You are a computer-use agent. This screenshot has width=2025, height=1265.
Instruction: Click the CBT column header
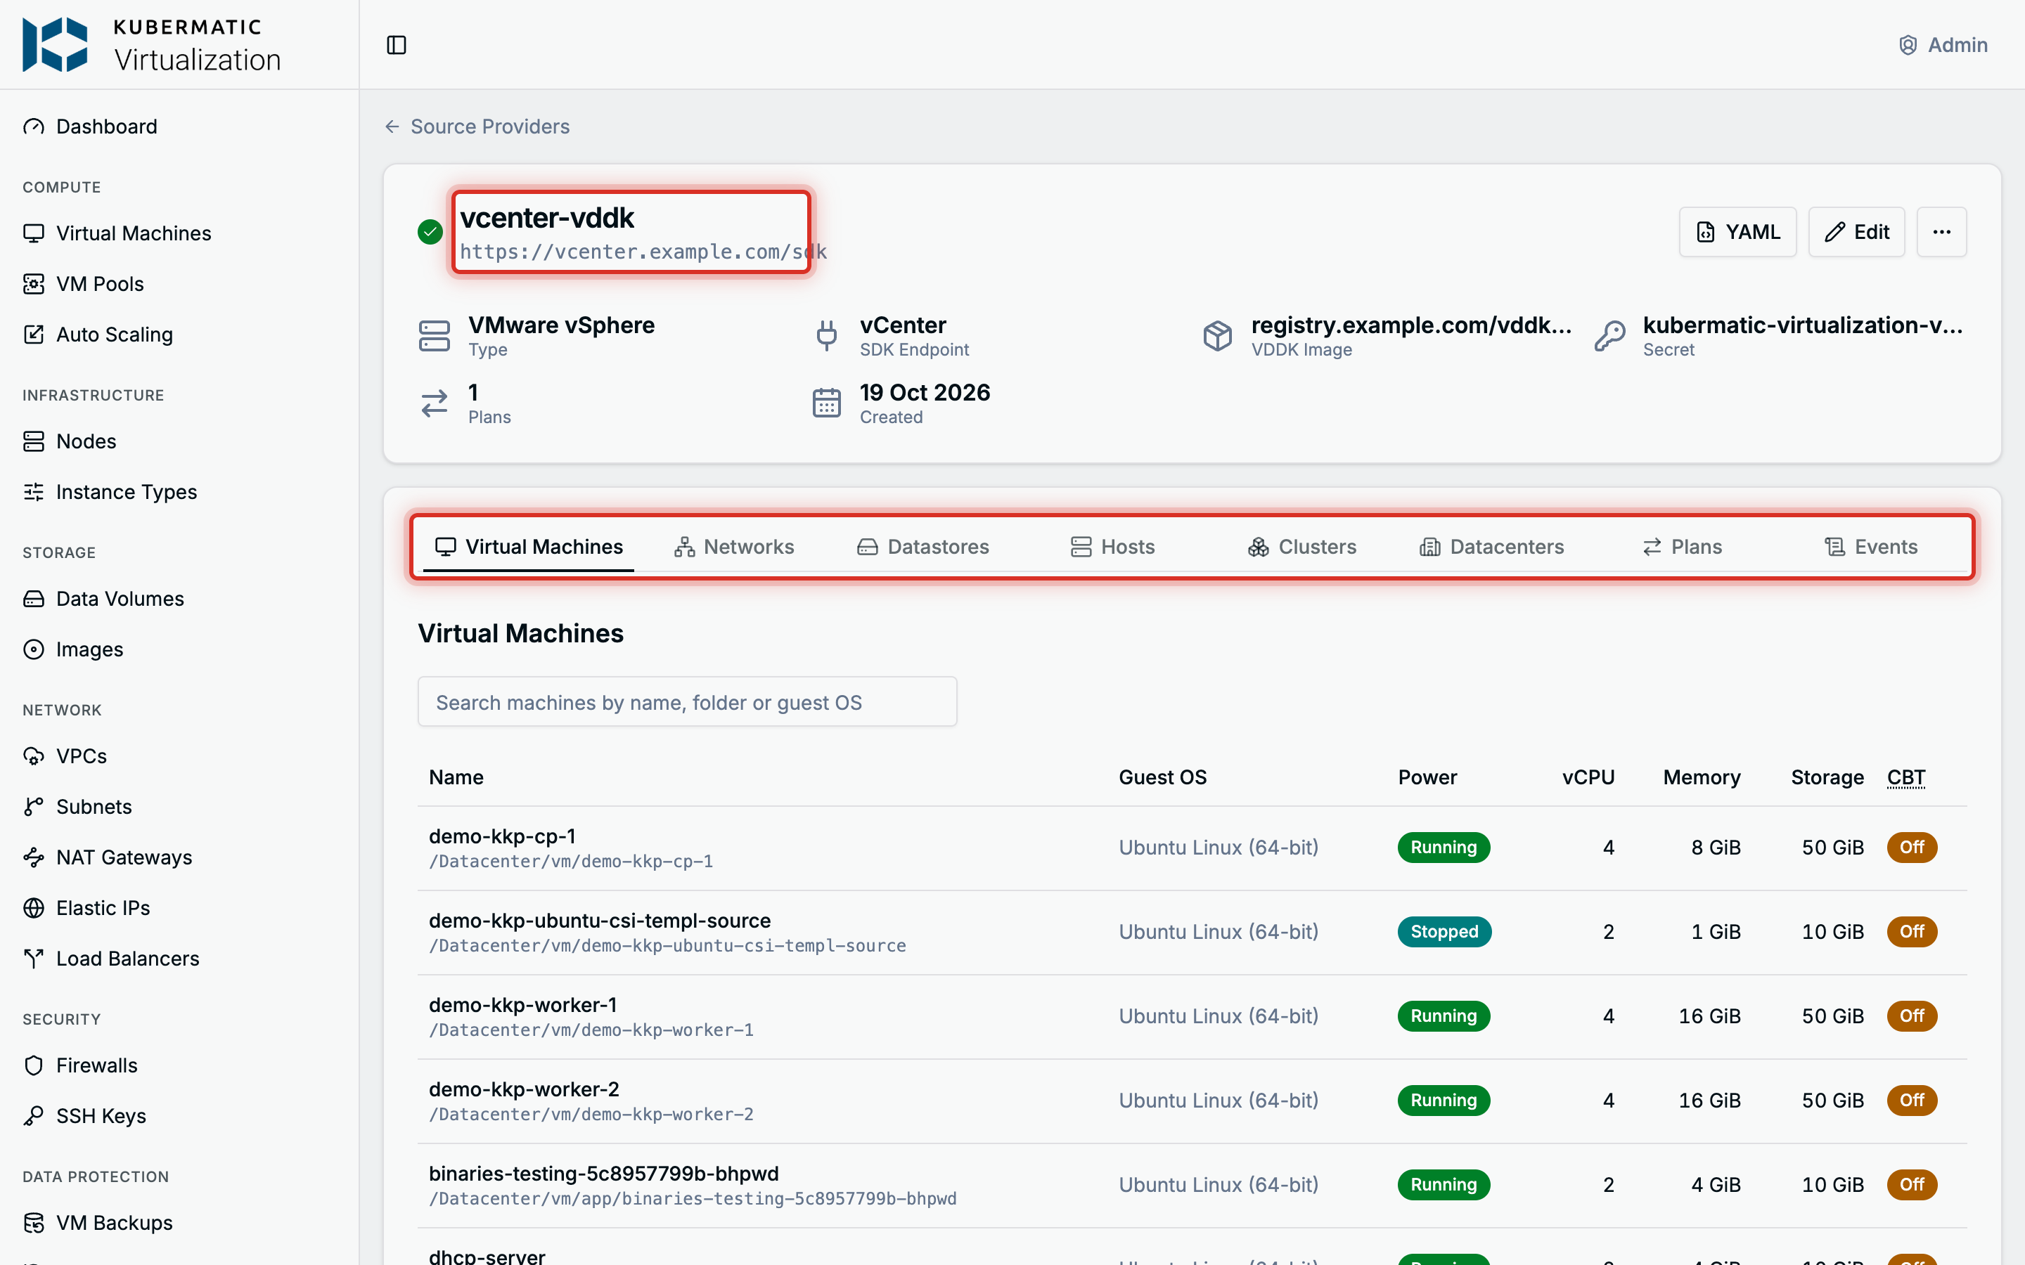click(x=1905, y=777)
